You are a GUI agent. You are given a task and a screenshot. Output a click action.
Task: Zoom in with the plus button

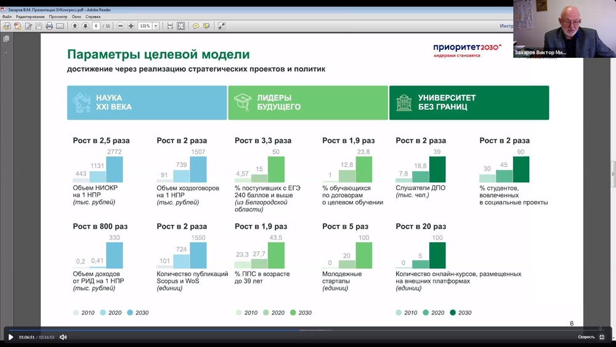[x=131, y=27]
